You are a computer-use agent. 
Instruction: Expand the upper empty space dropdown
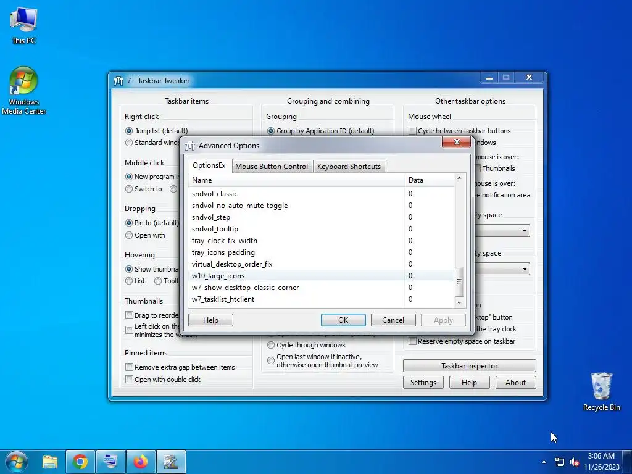(525, 231)
